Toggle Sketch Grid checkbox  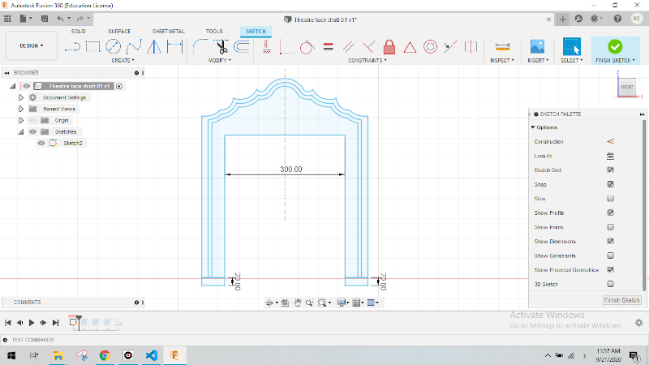[610, 170]
